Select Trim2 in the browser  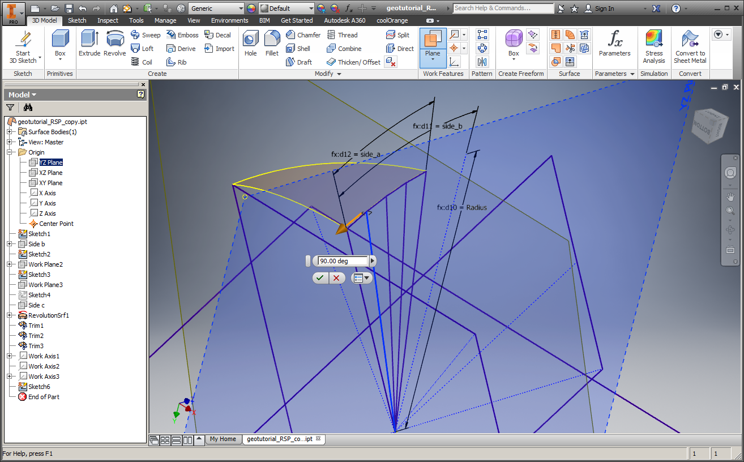36,336
